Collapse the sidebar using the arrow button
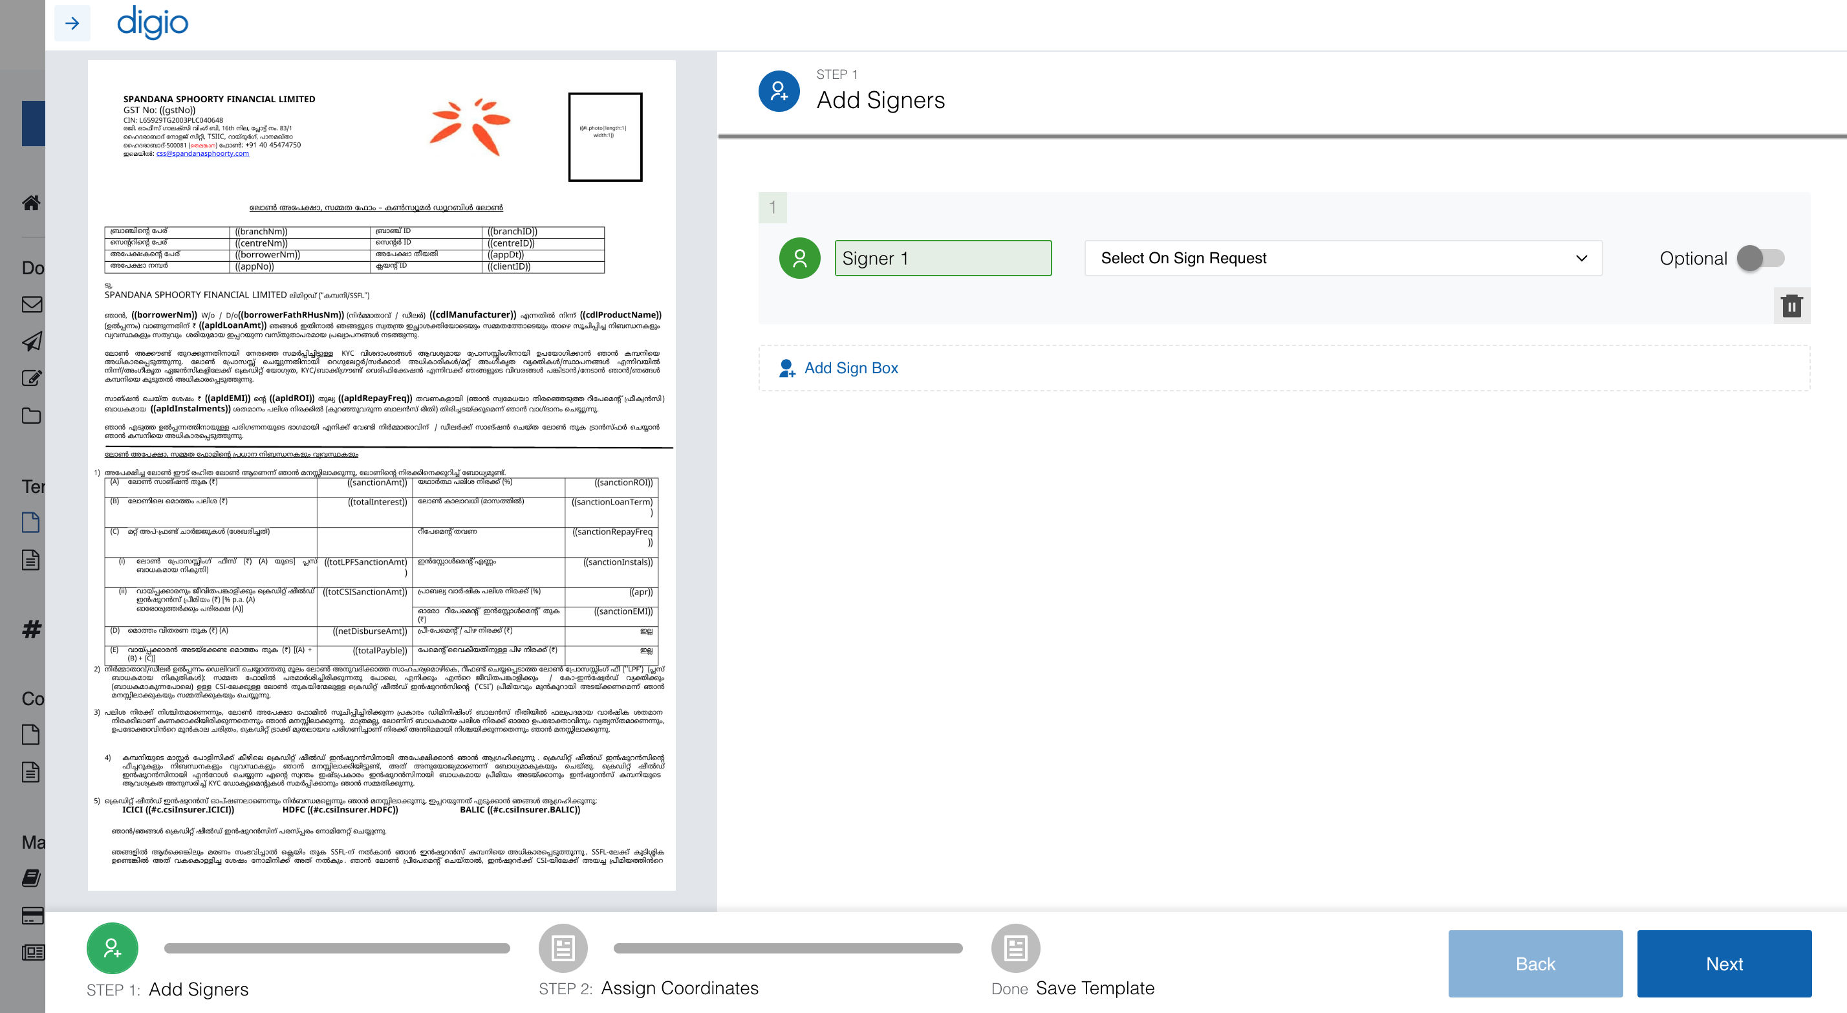The width and height of the screenshot is (1847, 1013). (x=72, y=24)
